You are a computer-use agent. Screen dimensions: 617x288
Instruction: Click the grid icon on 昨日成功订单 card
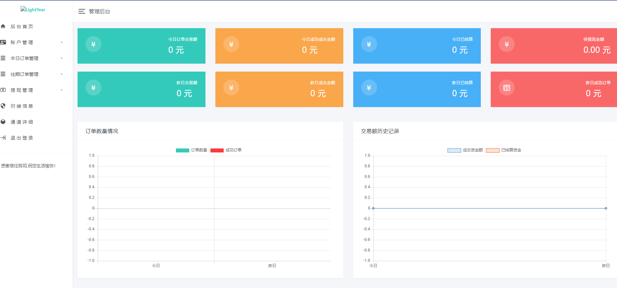pyautogui.click(x=507, y=88)
